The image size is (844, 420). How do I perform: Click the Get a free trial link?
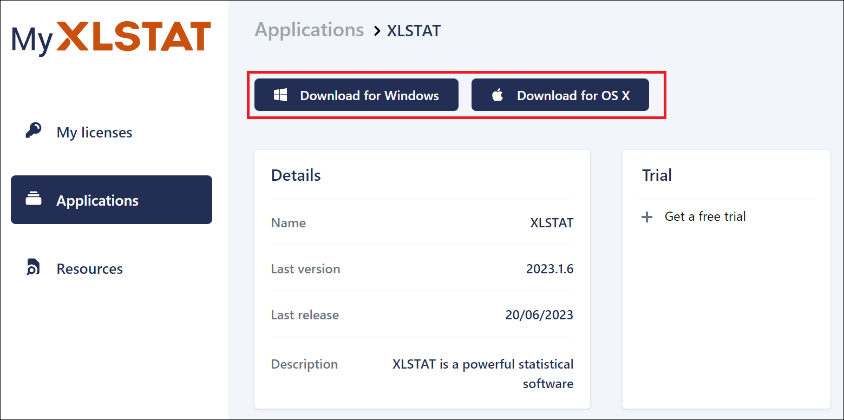coord(705,216)
